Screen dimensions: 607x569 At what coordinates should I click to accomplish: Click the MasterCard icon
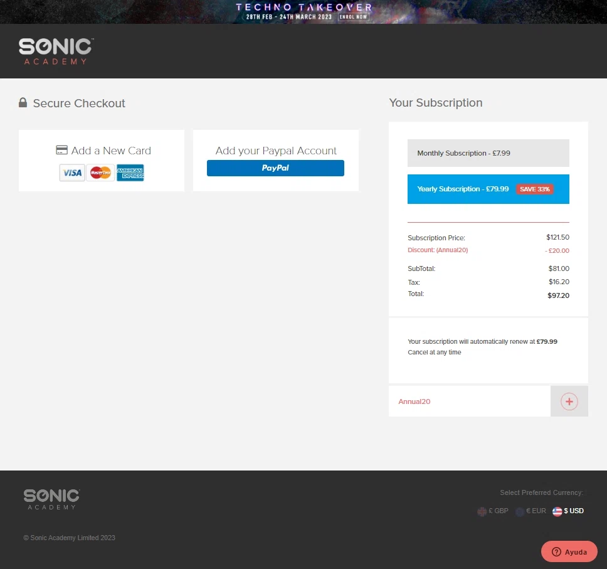(x=101, y=173)
